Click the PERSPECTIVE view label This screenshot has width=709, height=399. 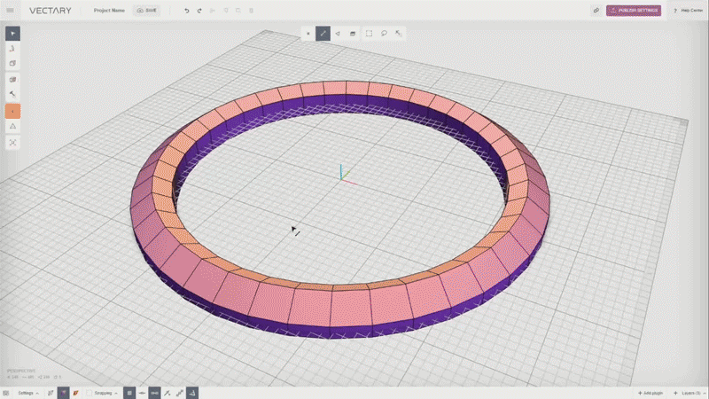(20, 371)
